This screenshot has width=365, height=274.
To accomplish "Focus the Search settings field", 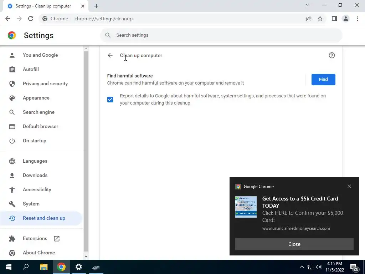I will point(221,35).
